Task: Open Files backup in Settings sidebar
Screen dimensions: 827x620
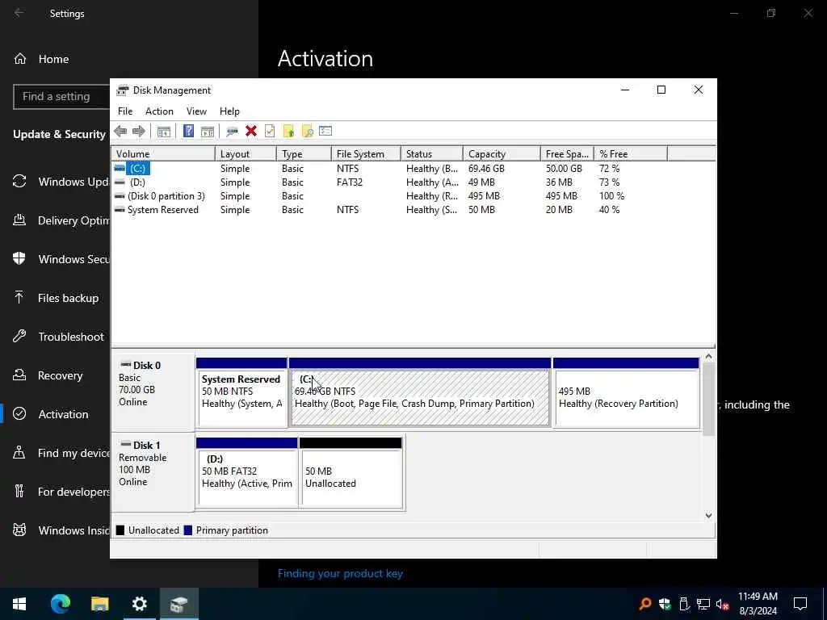Action: [55, 298]
